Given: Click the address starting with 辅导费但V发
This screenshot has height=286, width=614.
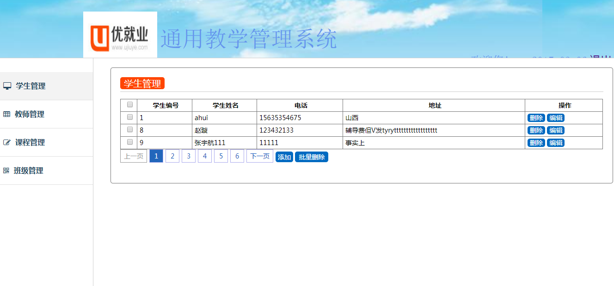Looking at the screenshot, I should pyautogui.click(x=391, y=130).
